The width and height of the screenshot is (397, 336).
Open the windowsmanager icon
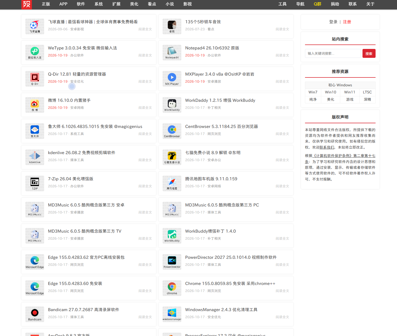tap(172, 314)
